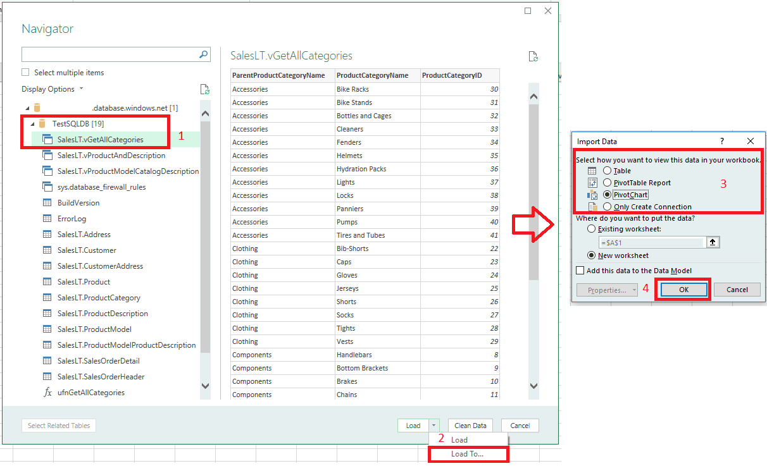This screenshot has width=767, height=466.
Task: Click the search magnifier in Navigator
Action: 203,54
